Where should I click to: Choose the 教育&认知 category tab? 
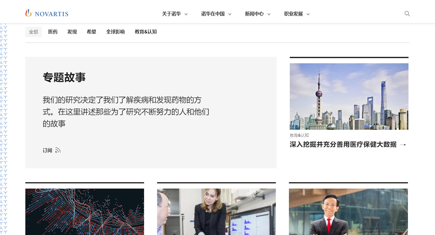(x=146, y=32)
